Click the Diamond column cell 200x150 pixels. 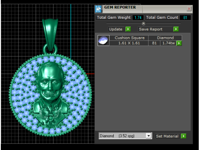pos(165,38)
